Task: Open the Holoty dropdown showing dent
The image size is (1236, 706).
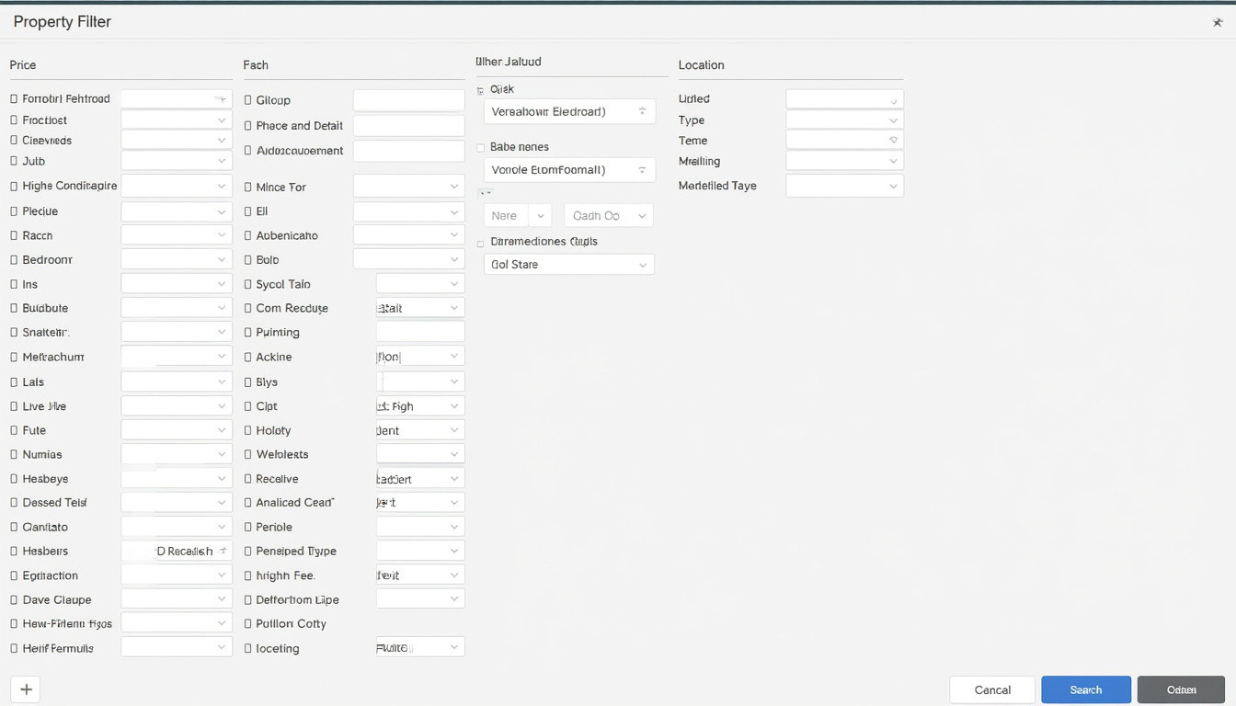Action: (420, 430)
